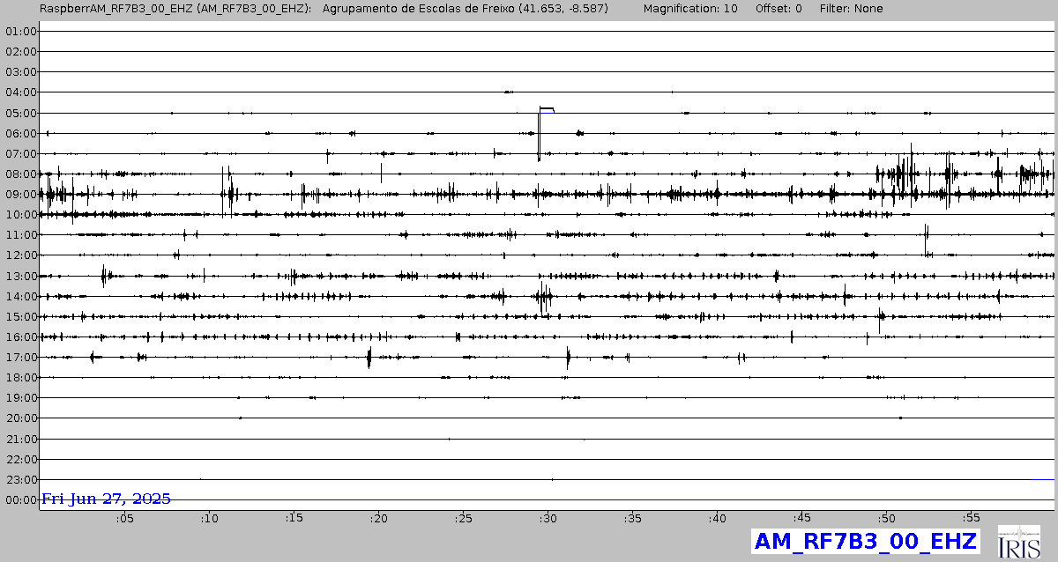Image resolution: width=1058 pixels, height=562 pixels.
Task: Click the 11:00 hour label
Action: [20, 235]
